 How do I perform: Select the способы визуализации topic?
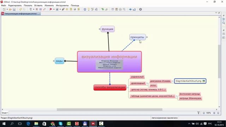tap(110, 87)
